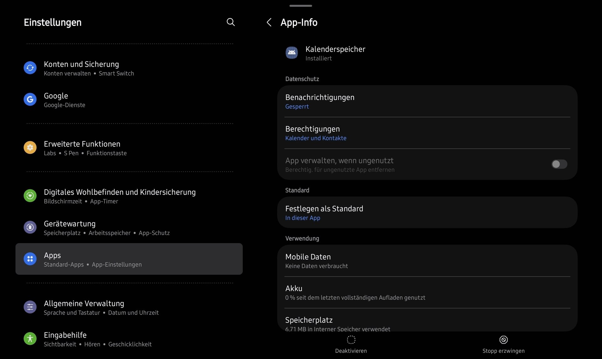Open Gerätewartung entry

(x=129, y=228)
